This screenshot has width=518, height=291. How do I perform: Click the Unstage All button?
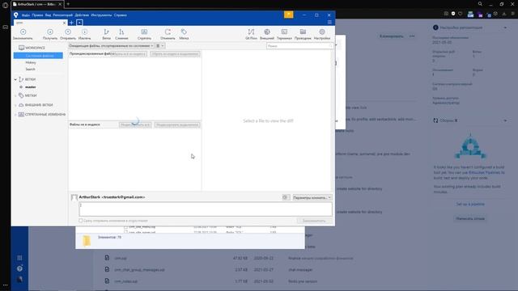129,54
